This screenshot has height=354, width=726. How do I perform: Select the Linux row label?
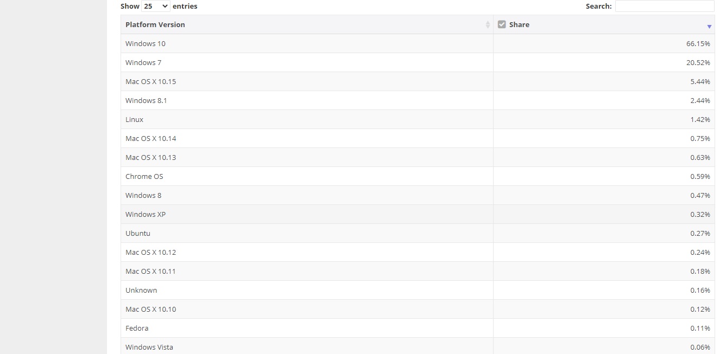[135, 119]
